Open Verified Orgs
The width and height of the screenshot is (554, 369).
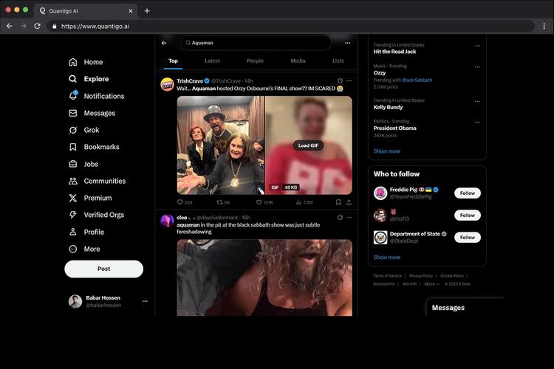coord(97,215)
